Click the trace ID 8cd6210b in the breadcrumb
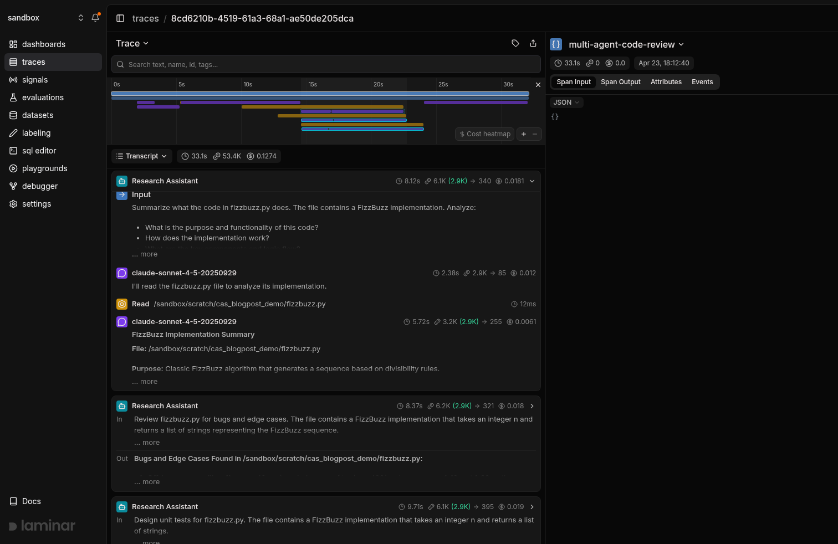This screenshot has width=838, height=544. (x=262, y=18)
